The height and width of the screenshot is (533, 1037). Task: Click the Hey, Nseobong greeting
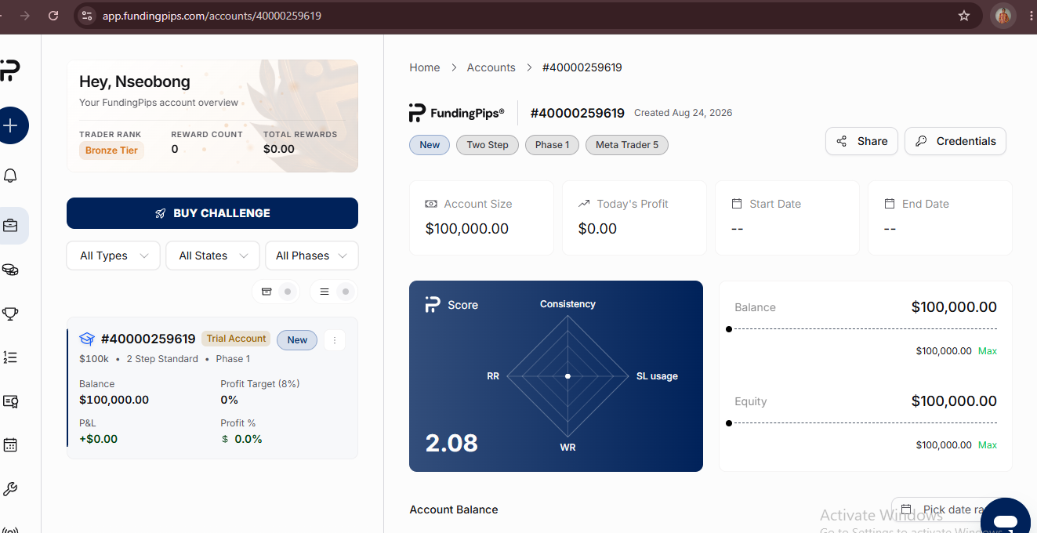[135, 82]
